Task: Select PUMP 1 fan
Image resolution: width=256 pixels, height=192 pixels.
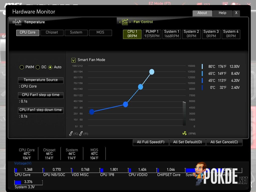Action: [x=152, y=34]
